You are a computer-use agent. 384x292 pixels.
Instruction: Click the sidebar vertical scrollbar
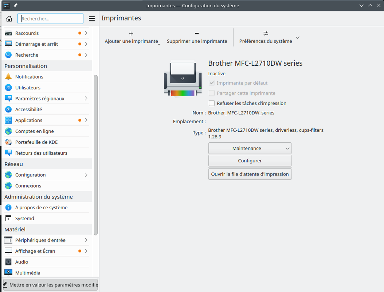pyautogui.click(x=96, y=155)
